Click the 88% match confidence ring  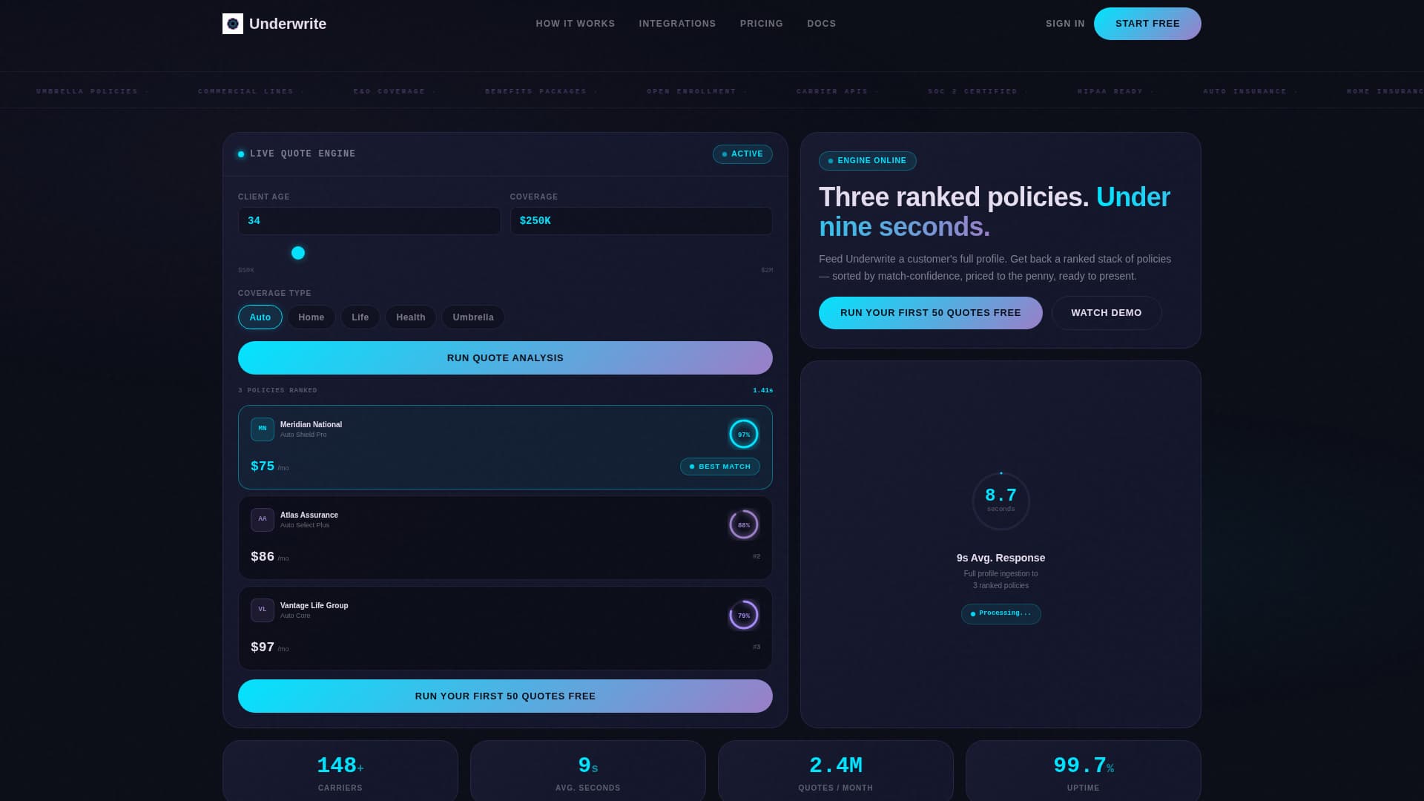(x=744, y=525)
